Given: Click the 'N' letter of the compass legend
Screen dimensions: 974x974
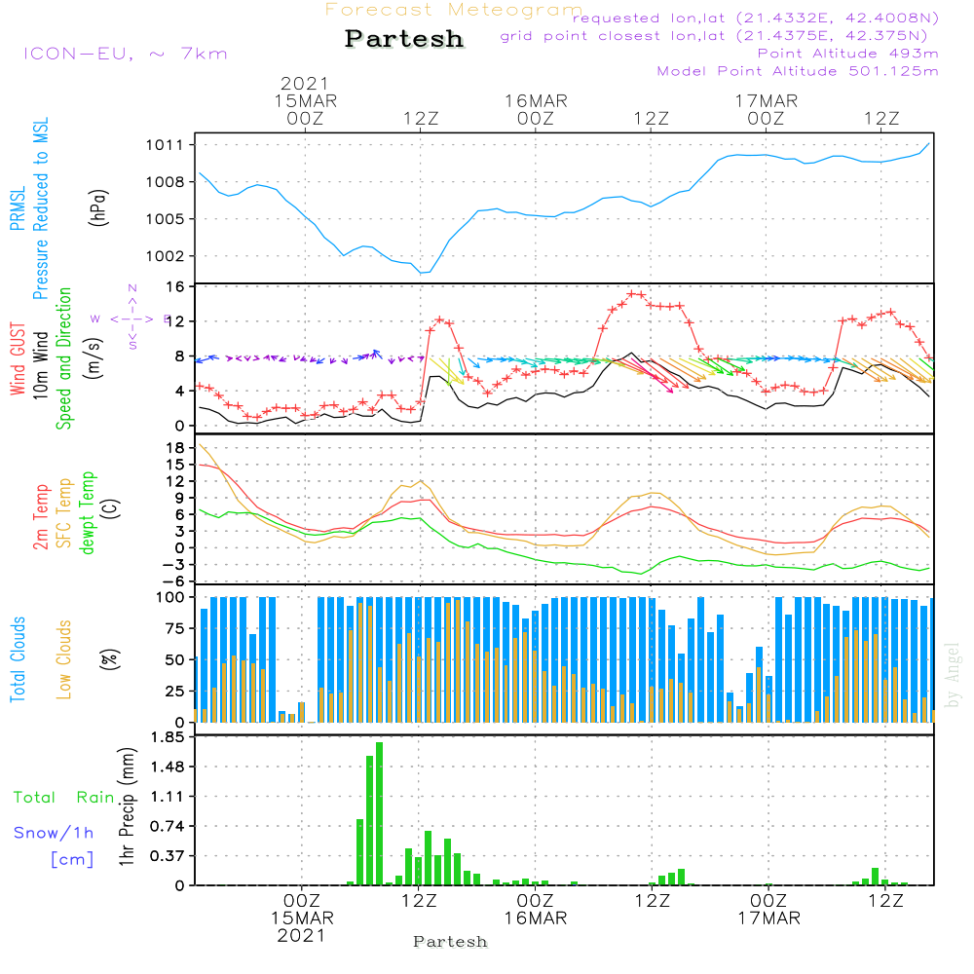Looking at the screenshot, I should pos(132,288).
